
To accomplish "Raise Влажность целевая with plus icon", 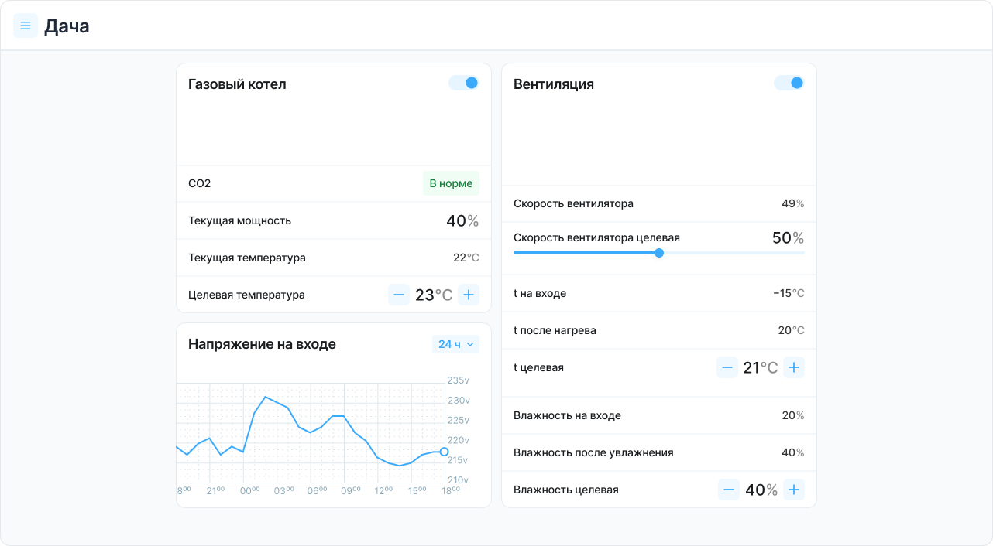I will click(x=794, y=490).
